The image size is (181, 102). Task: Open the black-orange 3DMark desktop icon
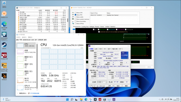click(4, 77)
